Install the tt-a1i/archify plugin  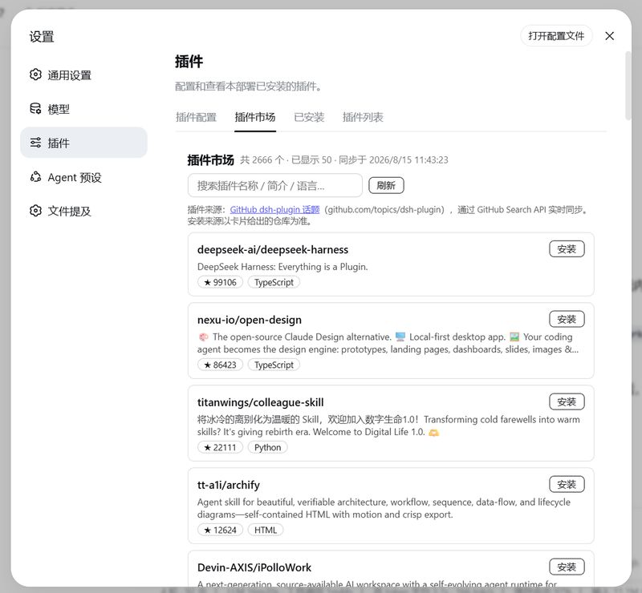pos(567,485)
